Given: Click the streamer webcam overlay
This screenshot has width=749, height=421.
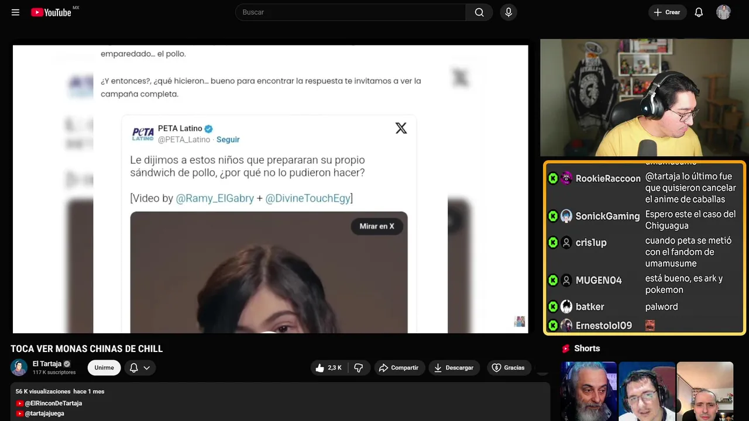Looking at the screenshot, I should 644,98.
